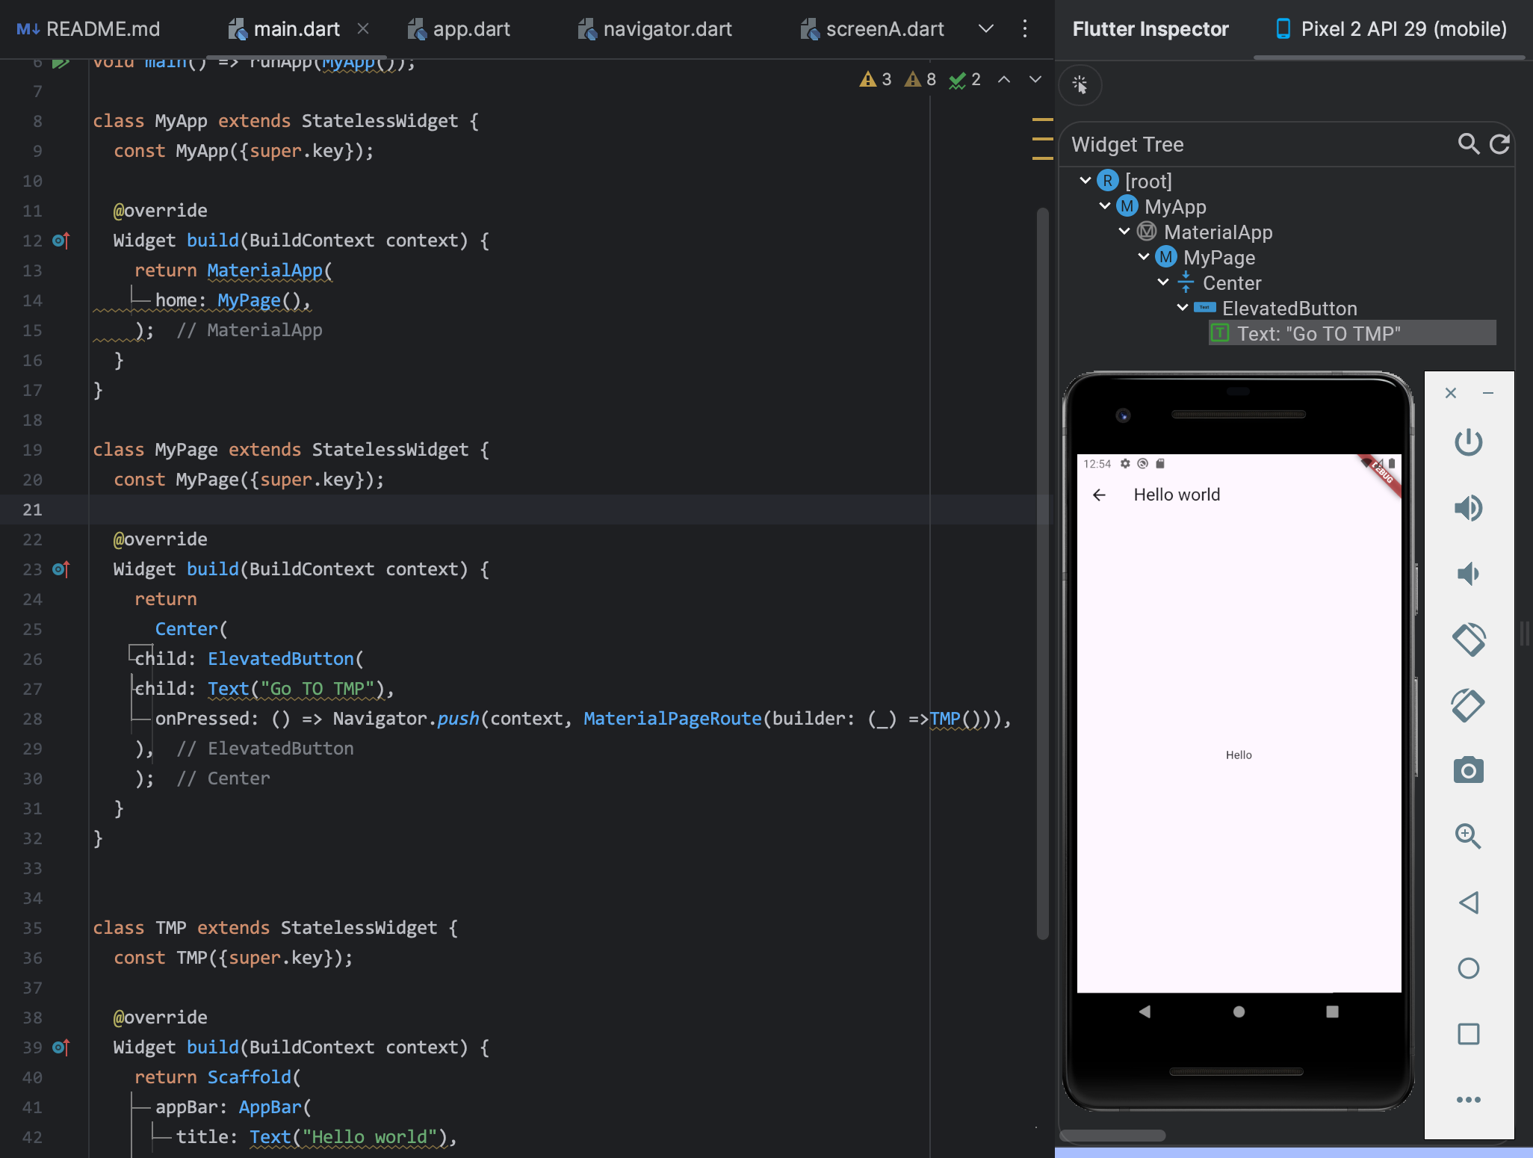Collapse the MaterialApp tree node
The height and width of the screenshot is (1158, 1533).
click(x=1124, y=232)
